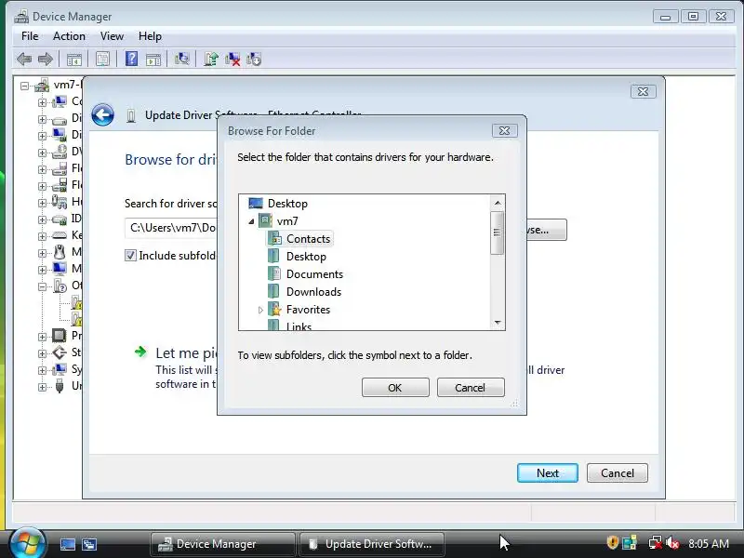Expand the Keyboards category
Image resolution: width=744 pixels, height=558 pixels.
(x=42, y=236)
